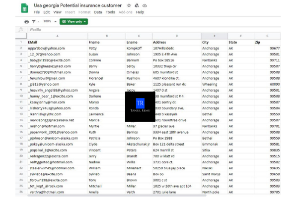Select cell _marciabriggs@acsalaska.net

(x=57, y=120)
